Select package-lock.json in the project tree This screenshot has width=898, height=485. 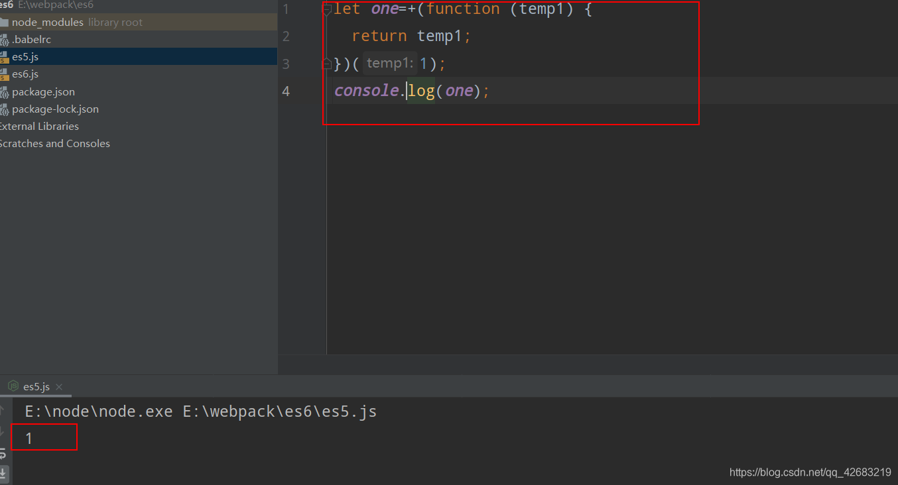coord(139,109)
